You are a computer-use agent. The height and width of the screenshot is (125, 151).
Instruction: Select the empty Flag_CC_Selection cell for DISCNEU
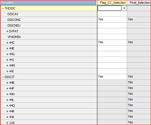(x=112, y=25)
